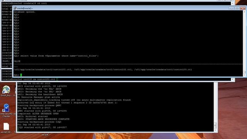Click the 'ARC3 started with pid=25' log line
247x139 pixels.
coord(42,86)
